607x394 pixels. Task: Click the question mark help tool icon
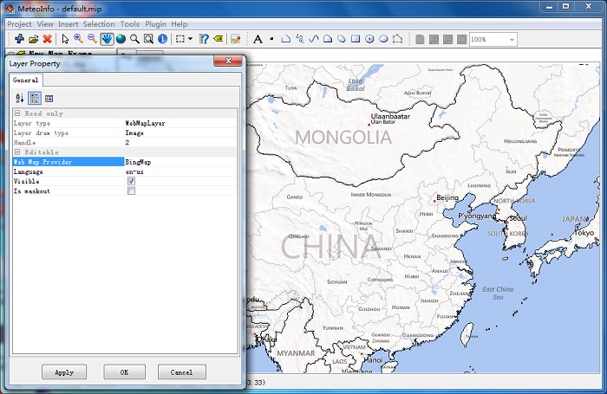204,39
